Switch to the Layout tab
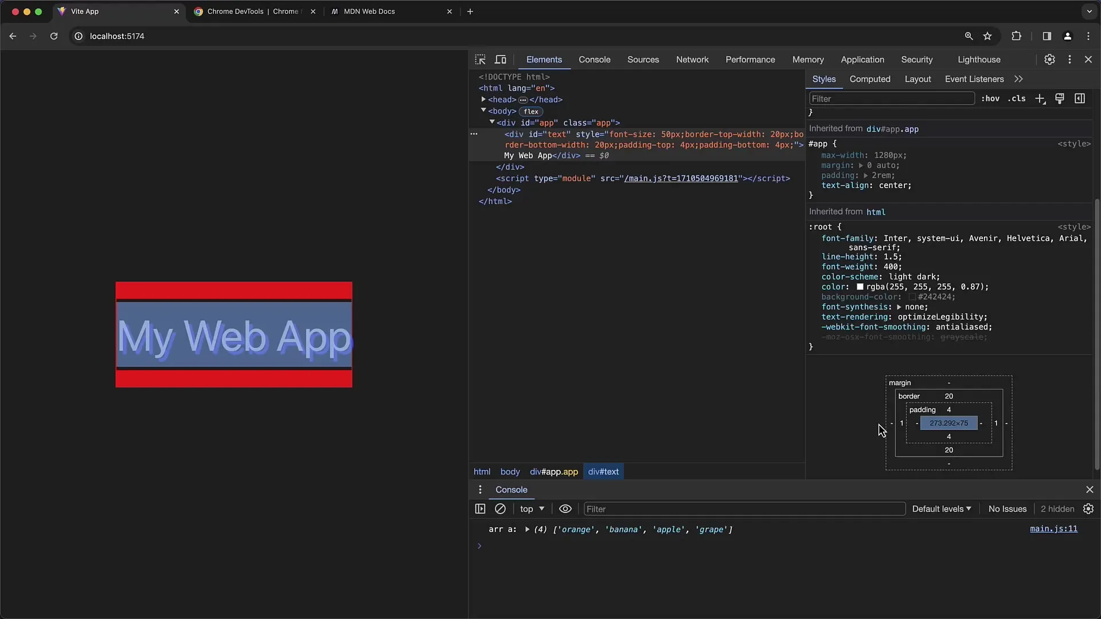This screenshot has width=1101, height=619. [x=918, y=79]
